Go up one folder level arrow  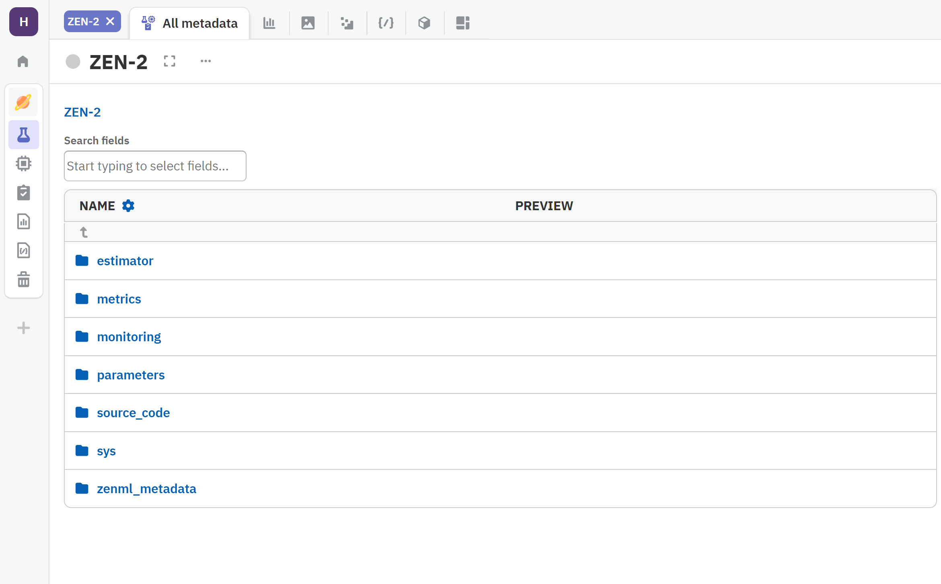coord(84,232)
